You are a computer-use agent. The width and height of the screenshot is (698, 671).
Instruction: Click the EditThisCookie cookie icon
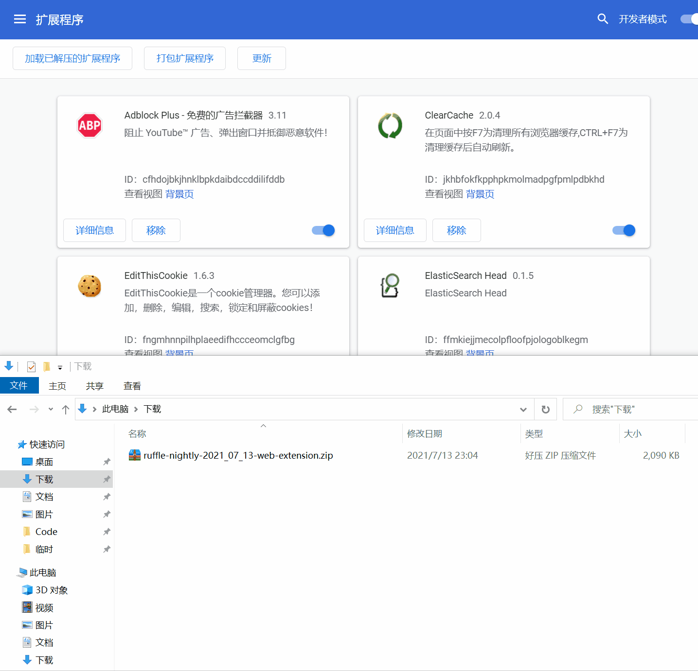point(89,286)
